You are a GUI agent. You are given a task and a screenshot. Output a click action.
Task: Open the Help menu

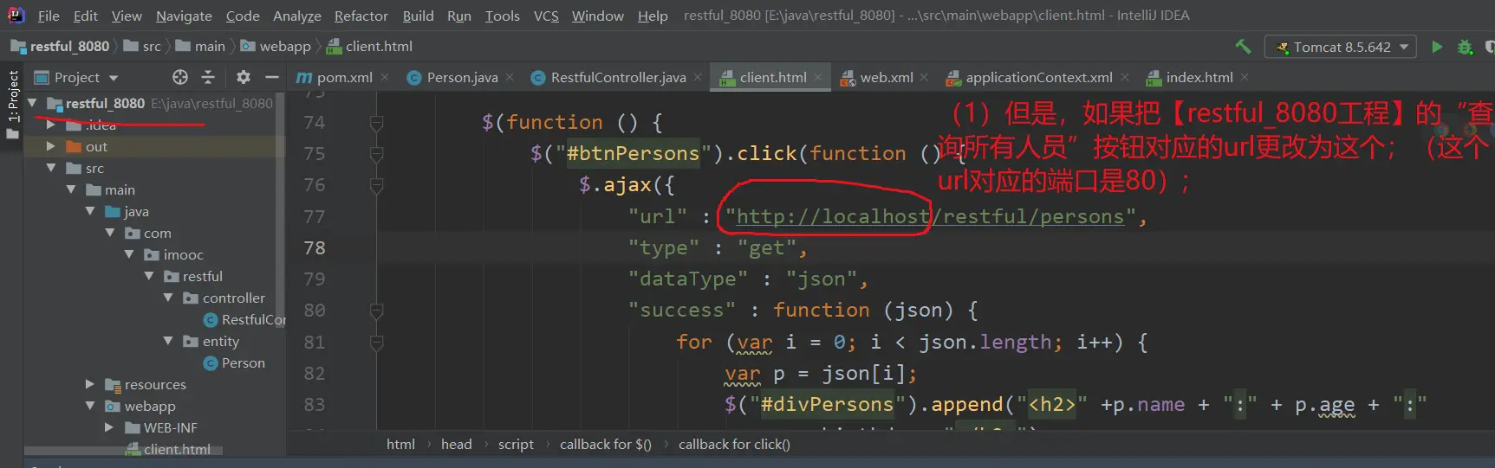pos(653,16)
